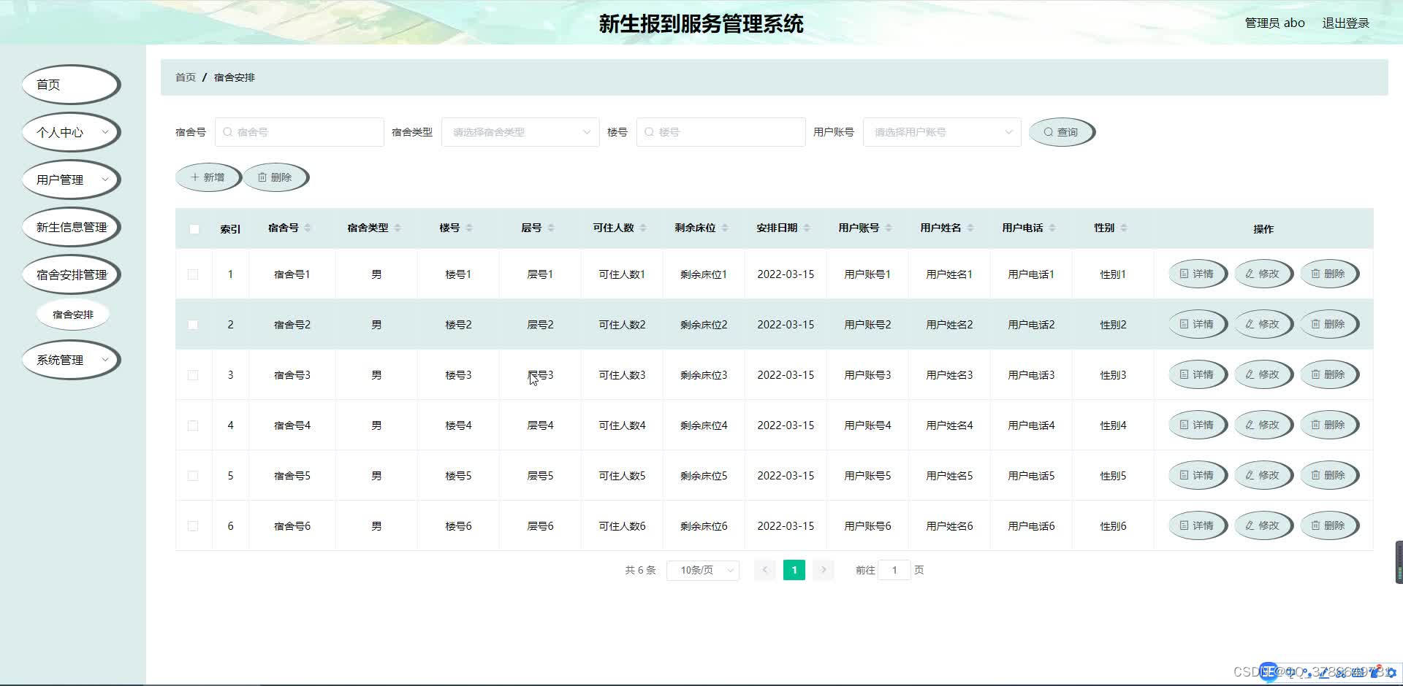Screen dimensions: 1403x686
Task: Open 详情 for row 宿舍号4
Action: point(1197,425)
